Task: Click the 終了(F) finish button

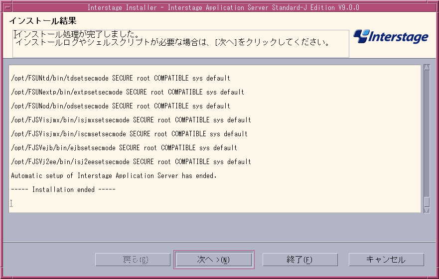Action: click(300, 260)
